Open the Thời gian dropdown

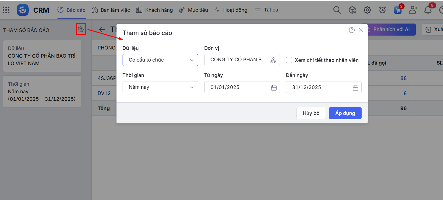point(160,87)
